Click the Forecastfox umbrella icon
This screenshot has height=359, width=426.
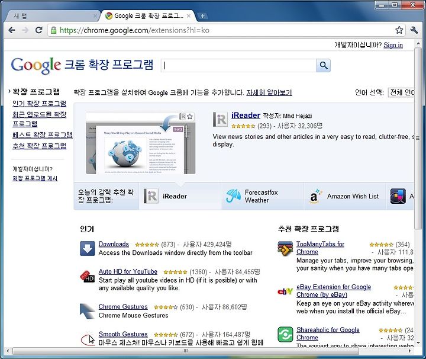click(x=233, y=196)
